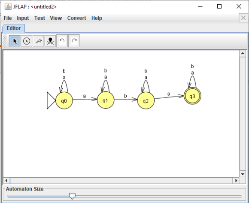Open the Input menu
Viewport: 249px width, 203px height.
click(x=23, y=18)
